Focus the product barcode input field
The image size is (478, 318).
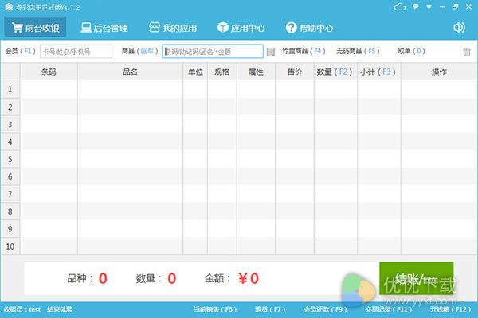[x=213, y=52]
